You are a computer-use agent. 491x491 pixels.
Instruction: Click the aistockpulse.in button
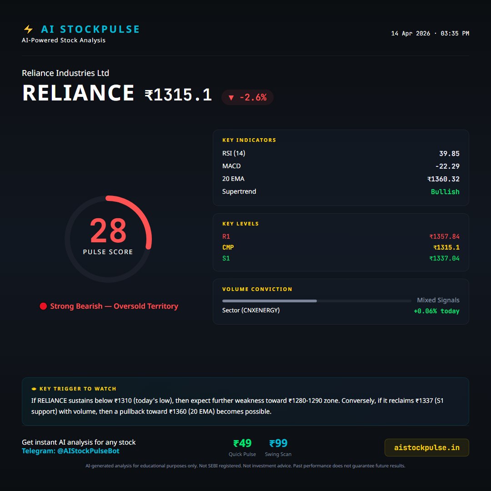[x=426, y=447]
